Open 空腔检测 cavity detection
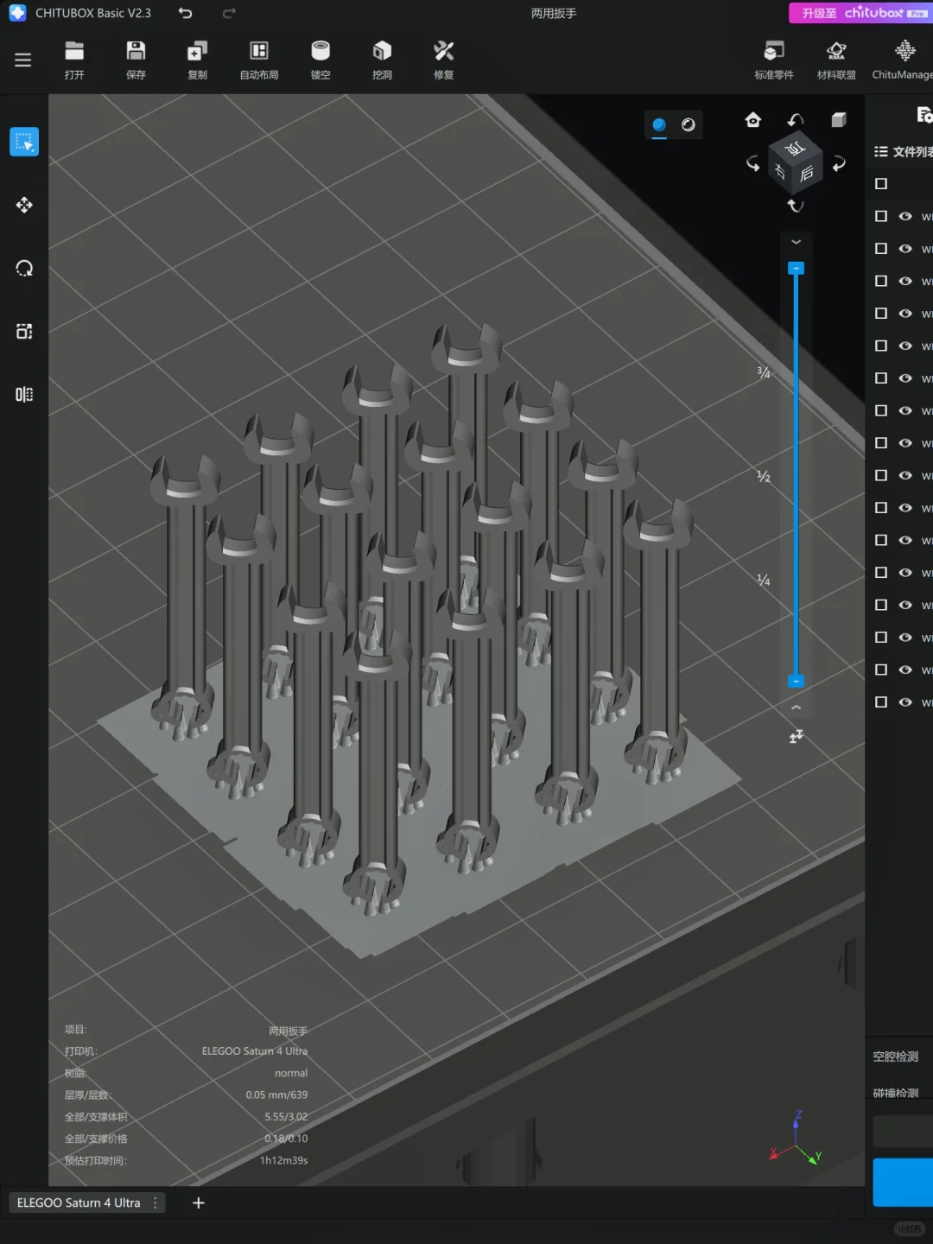This screenshot has height=1244, width=933. pyautogui.click(x=896, y=1057)
